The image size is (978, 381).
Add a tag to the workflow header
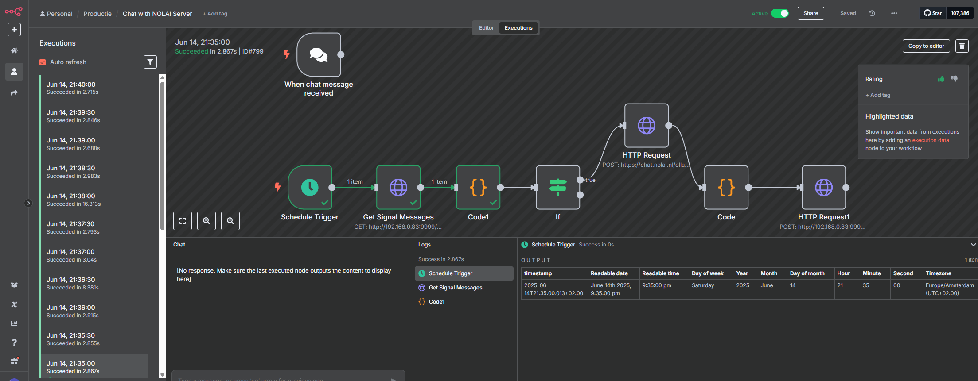coord(215,14)
